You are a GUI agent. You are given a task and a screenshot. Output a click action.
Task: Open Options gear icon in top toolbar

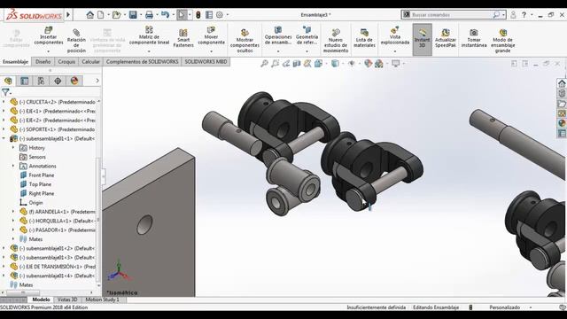point(220,15)
